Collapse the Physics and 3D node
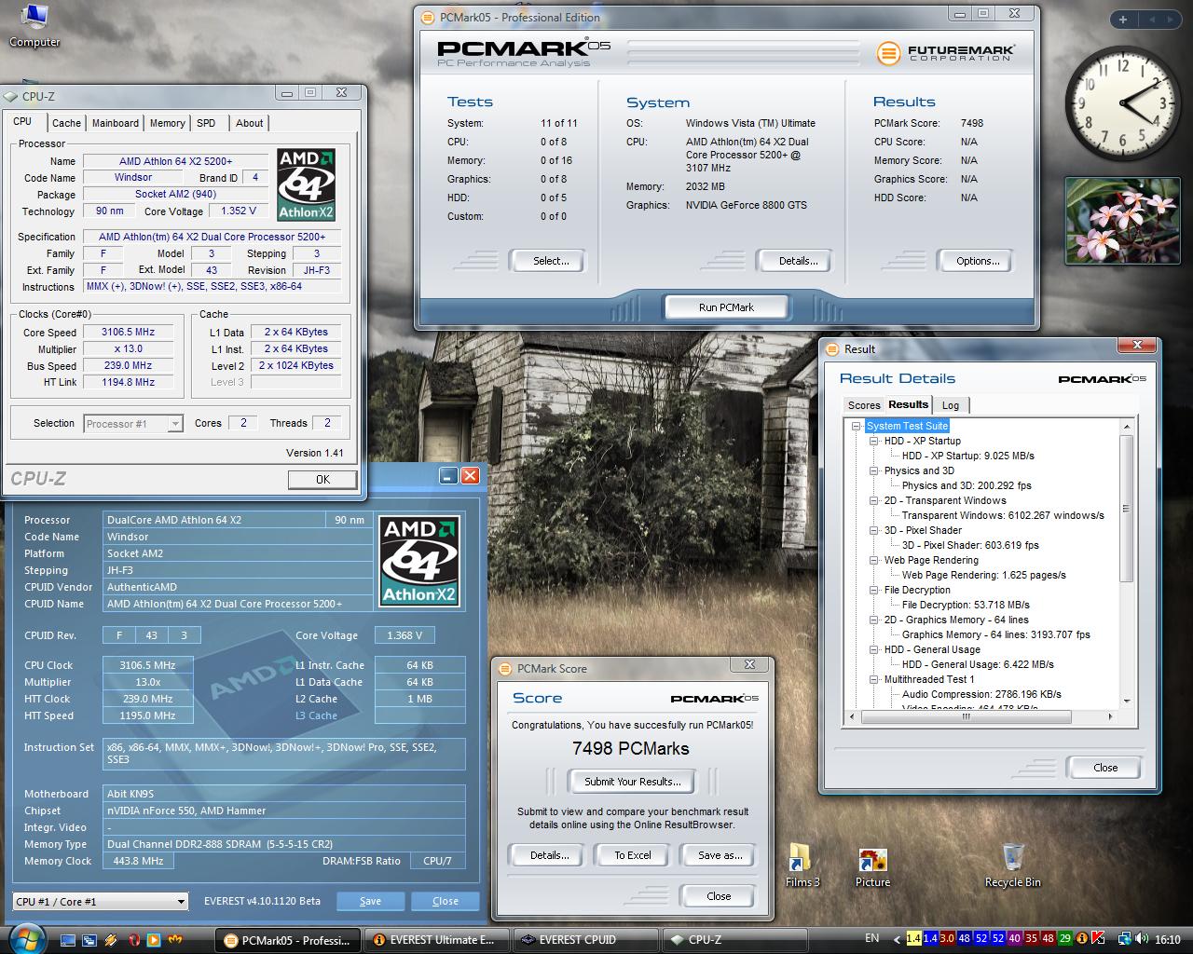 point(874,470)
